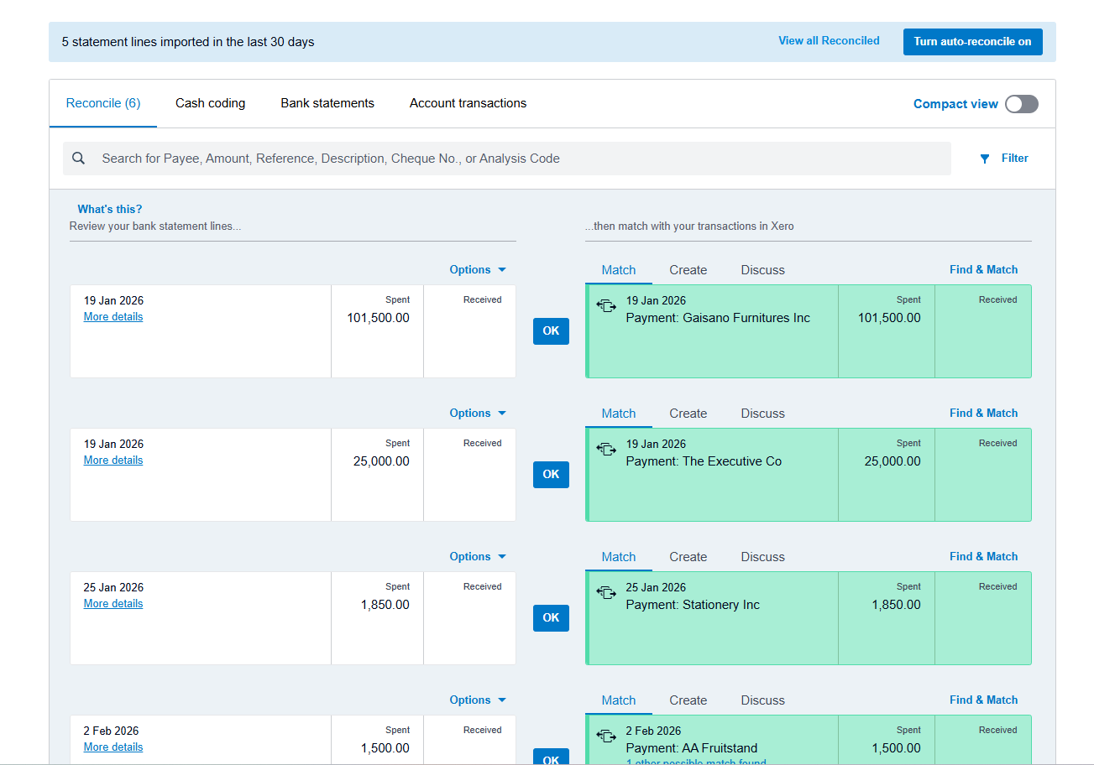This screenshot has height=765, width=1094.
Task: Select Create tab for Gaisano Furnitures row
Action: coord(688,270)
